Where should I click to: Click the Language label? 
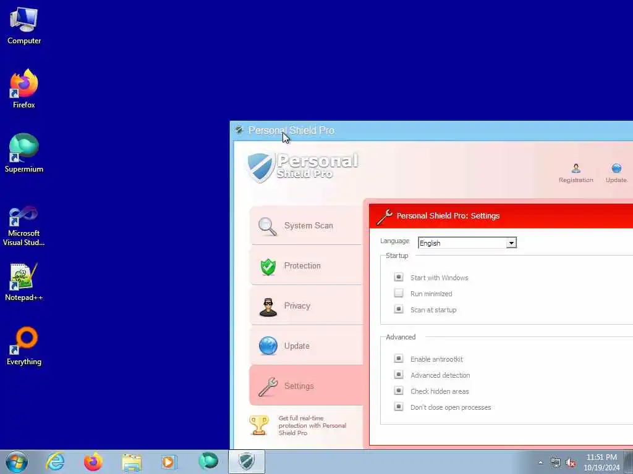pyautogui.click(x=394, y=241)
